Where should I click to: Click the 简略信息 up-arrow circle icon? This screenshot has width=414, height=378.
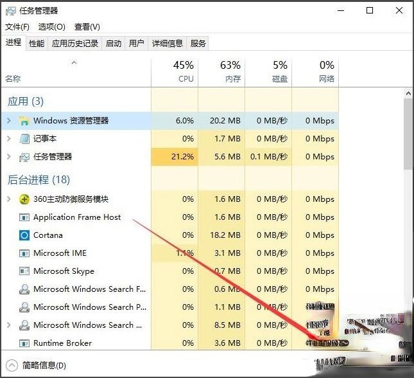(12, 366)
